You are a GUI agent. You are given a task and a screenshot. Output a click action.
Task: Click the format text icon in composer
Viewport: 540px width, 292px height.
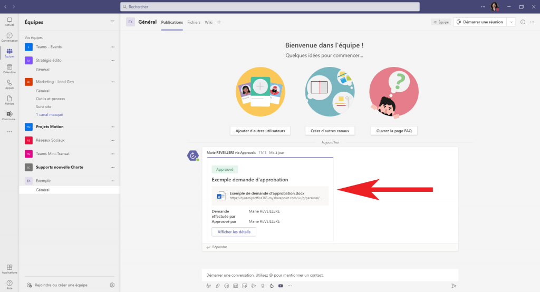tap(209, 286)
